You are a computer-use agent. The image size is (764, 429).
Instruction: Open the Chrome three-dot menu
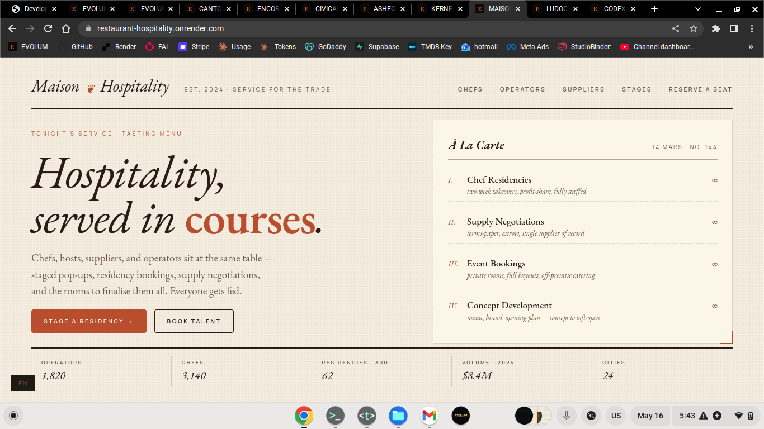click(x=752, y=28)
